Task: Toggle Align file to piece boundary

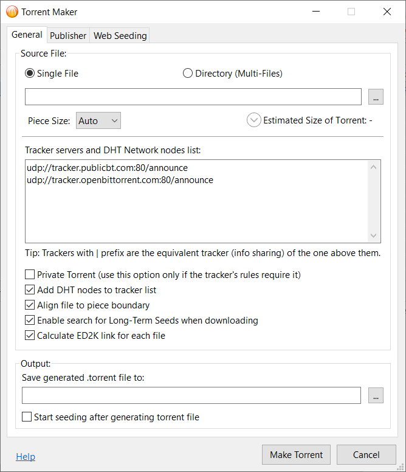Action: (30, 305)
